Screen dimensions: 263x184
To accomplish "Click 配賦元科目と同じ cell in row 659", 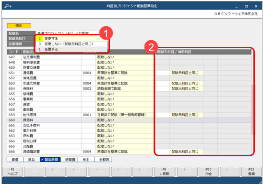I will tap(186, 115).
